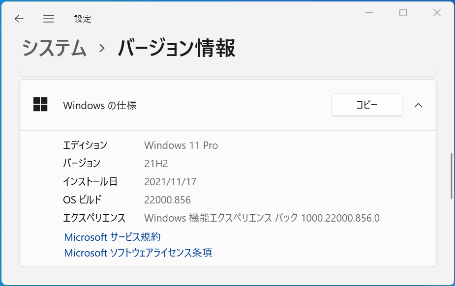Click the Windows 11 Pro edition value
The image size is (455, 286).
[x=181, y=145]
